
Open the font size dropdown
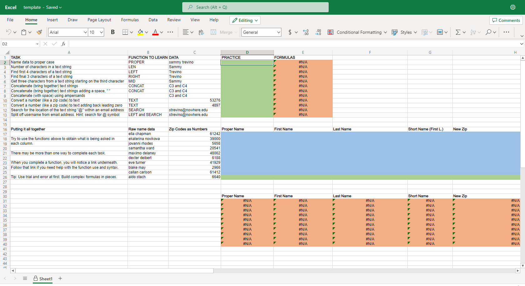101,32
